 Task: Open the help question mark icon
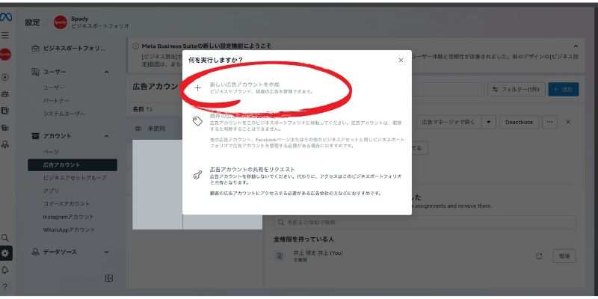(x=5, y=287)
